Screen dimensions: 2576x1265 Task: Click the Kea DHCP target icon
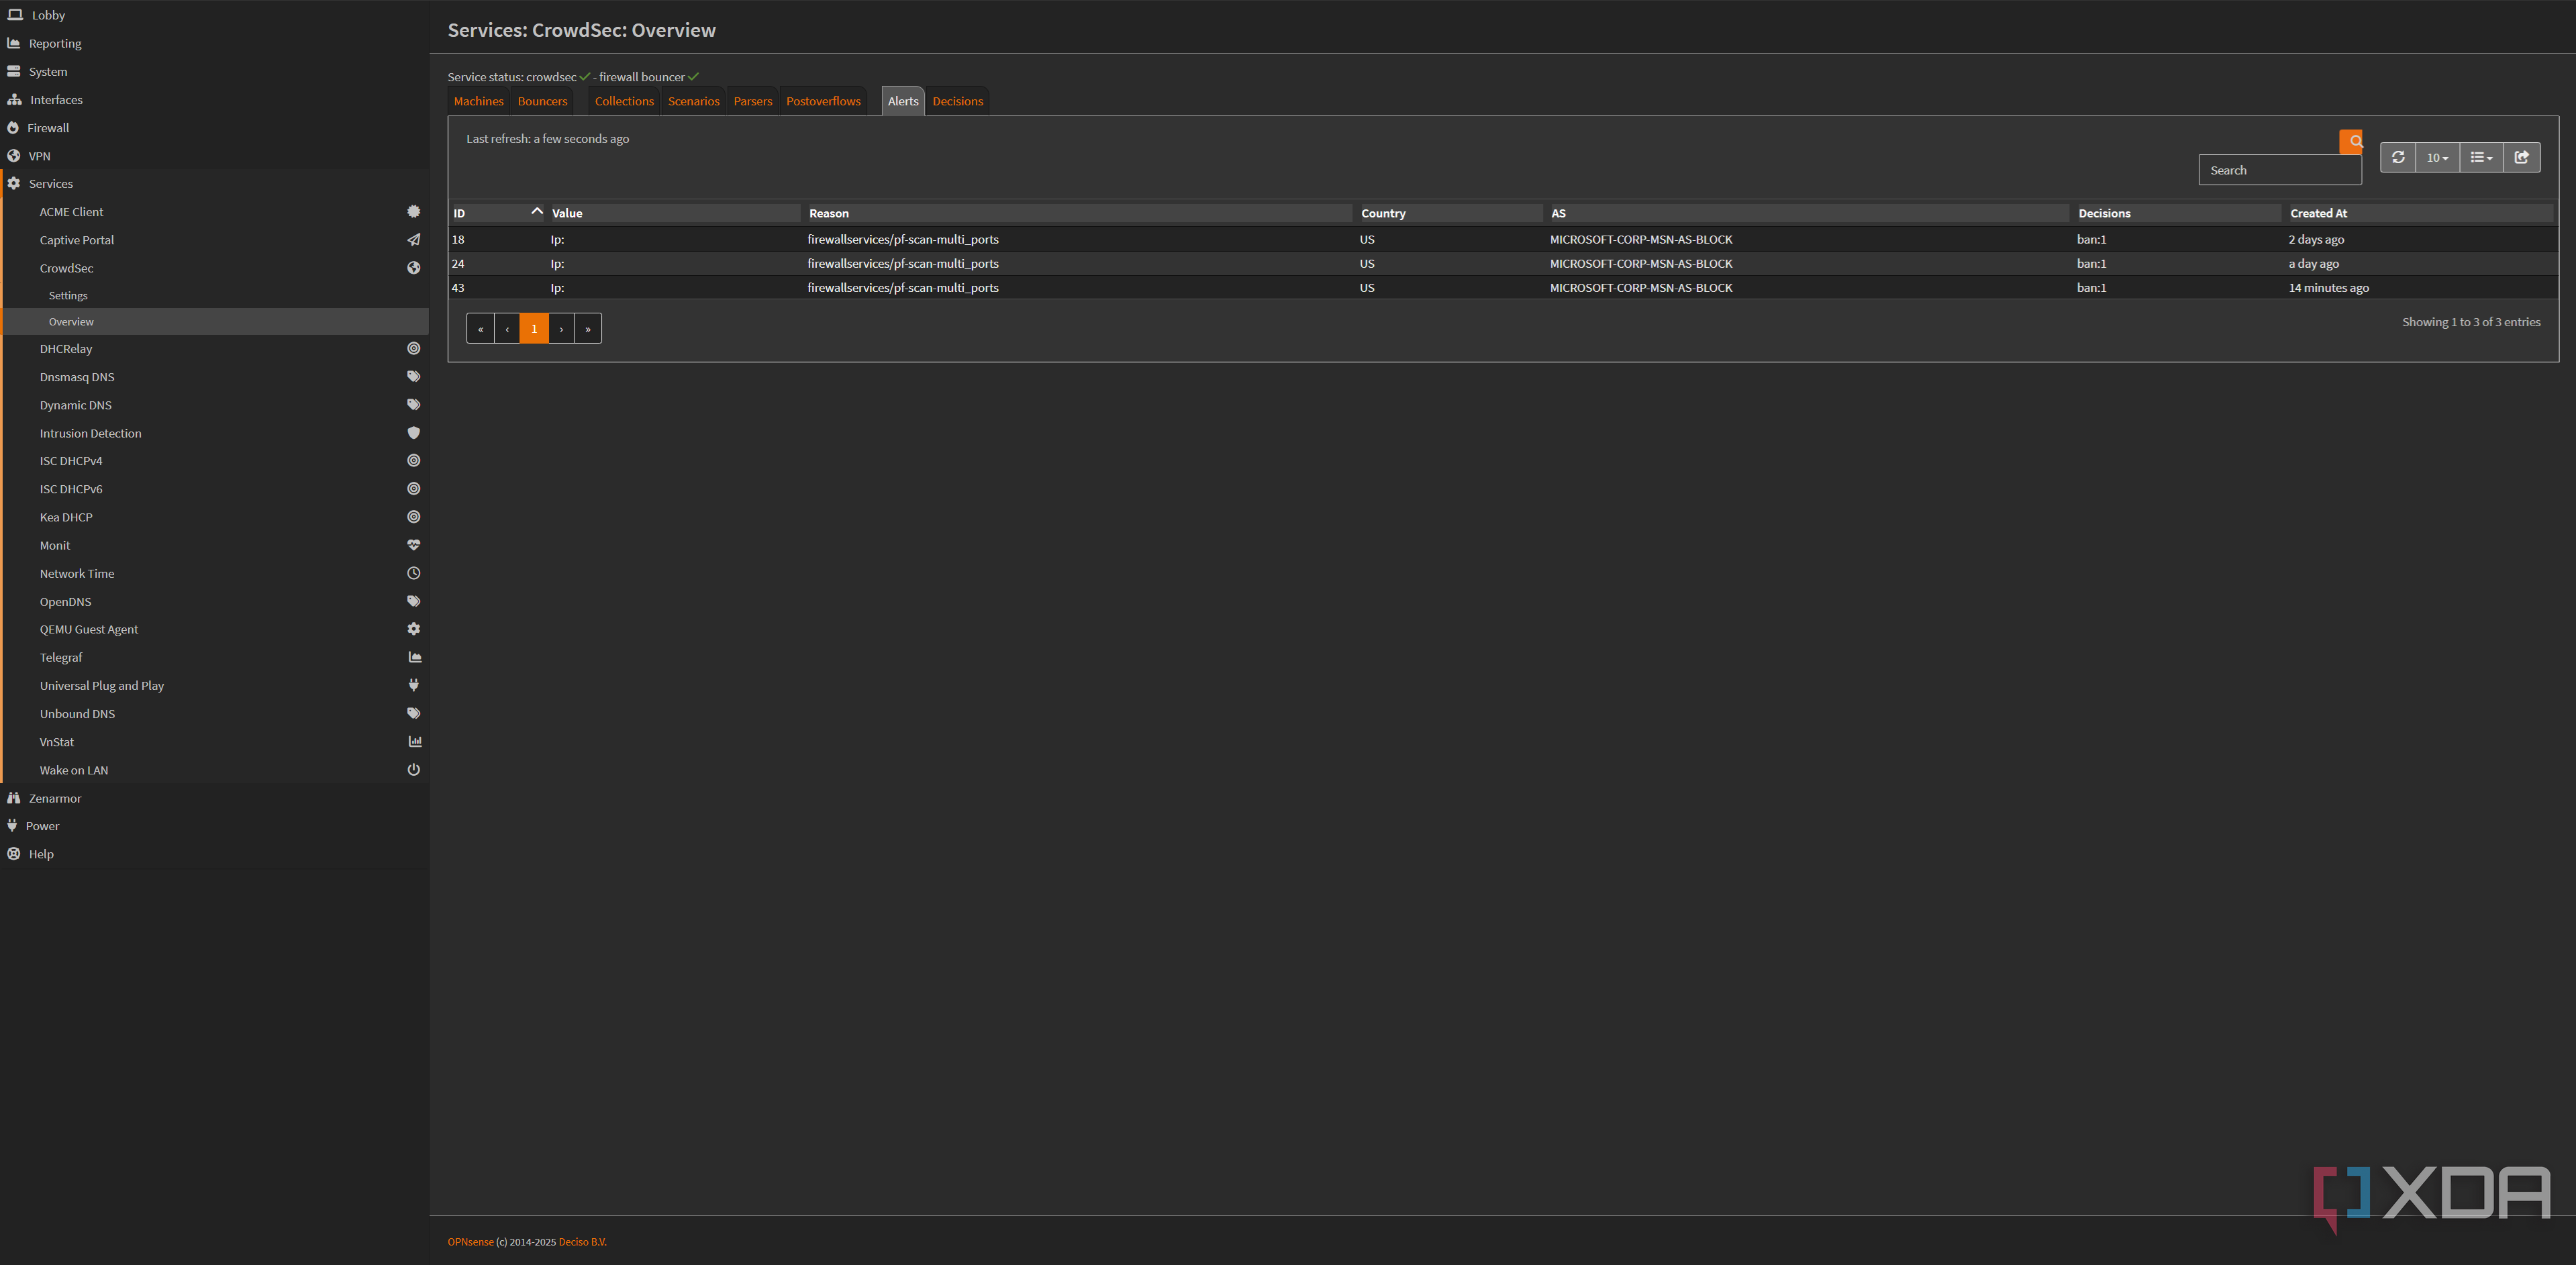click(x=413, y=517)
